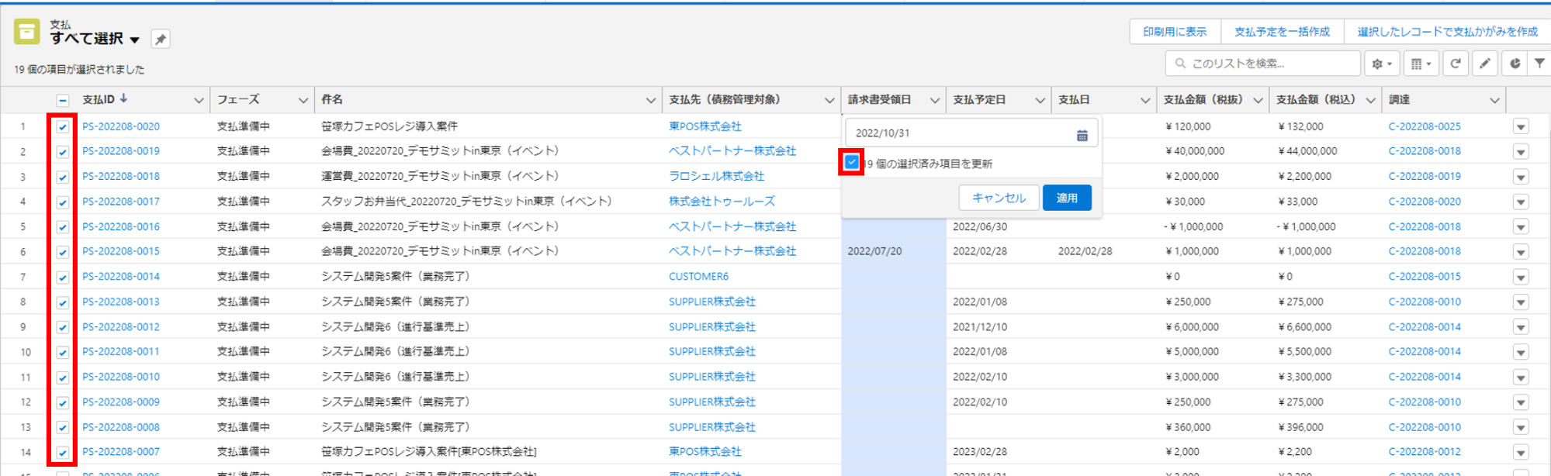
Task: Open the すべて選択 list view dropdown
Action: tap(135, 40)
